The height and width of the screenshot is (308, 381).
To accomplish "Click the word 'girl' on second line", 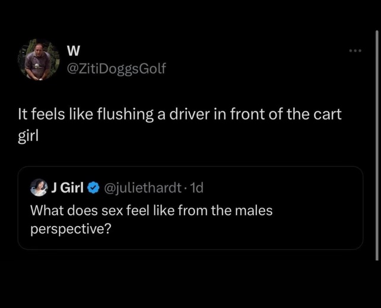I will pos(27,134).
